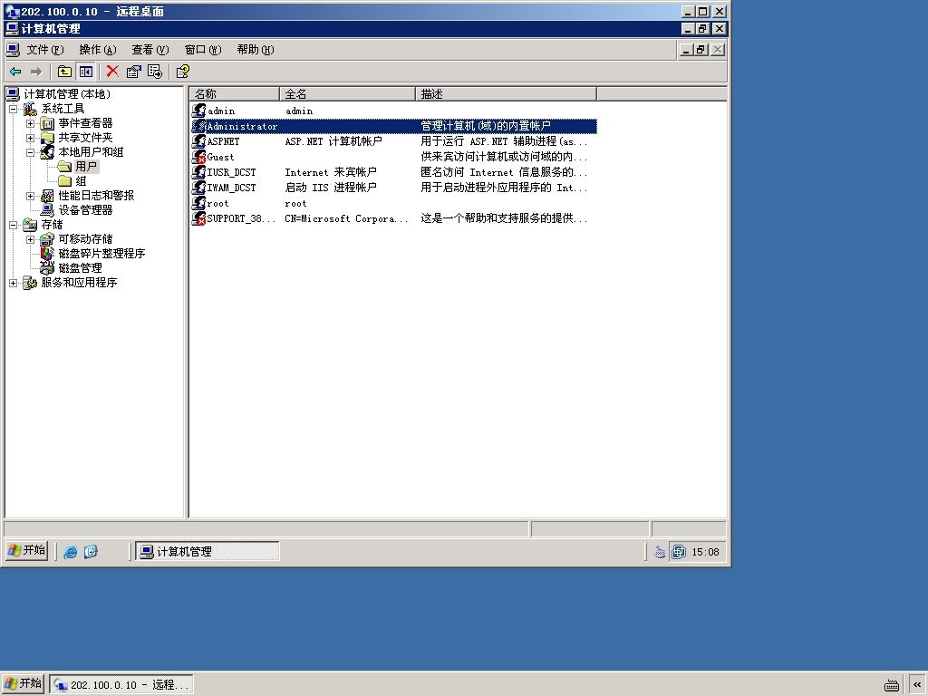Image resolution: width=928 pixels, height=696 pixels.
Task: Click the root user account icon
Action: click(x=199, y=202)
